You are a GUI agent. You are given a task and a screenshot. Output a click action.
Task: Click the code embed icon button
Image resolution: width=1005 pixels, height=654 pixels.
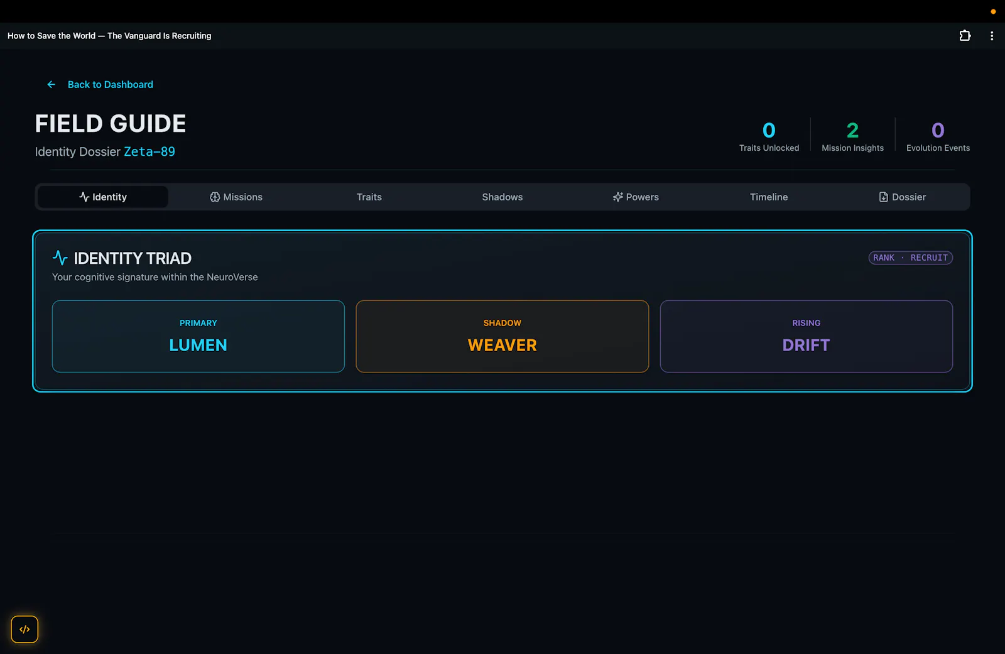coord(24,629)
